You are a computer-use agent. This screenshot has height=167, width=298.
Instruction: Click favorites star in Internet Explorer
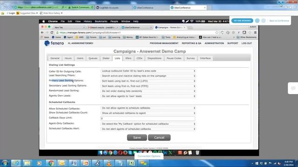pos(2,13)
